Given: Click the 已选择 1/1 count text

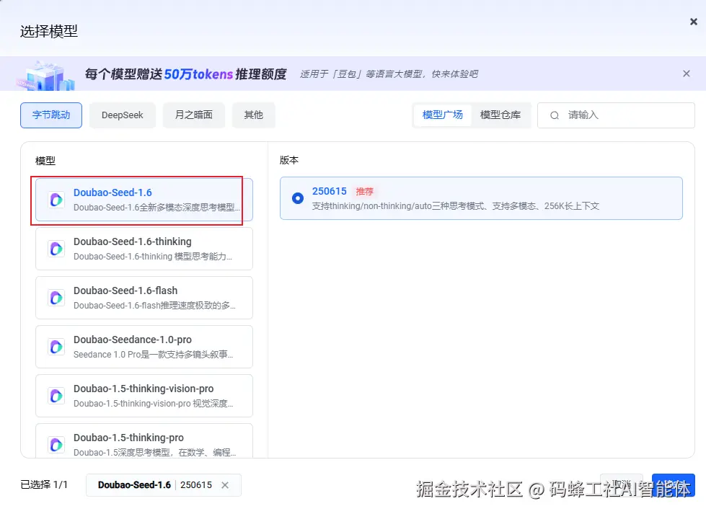Looking at the screenshot, I should click(44, 484).
